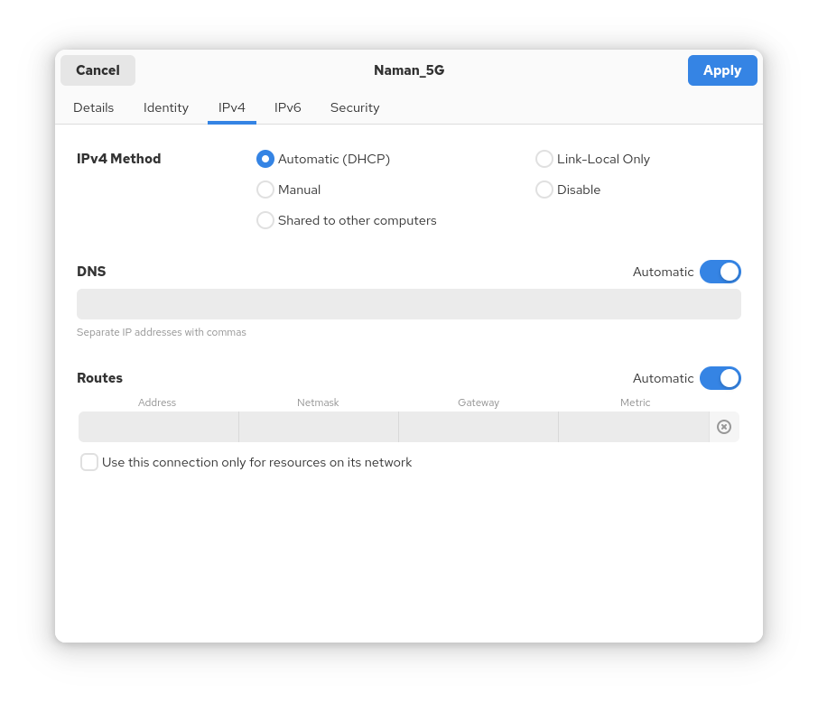Click the IPv4 tab
The image size is (818, 703).
coord(232,107)
